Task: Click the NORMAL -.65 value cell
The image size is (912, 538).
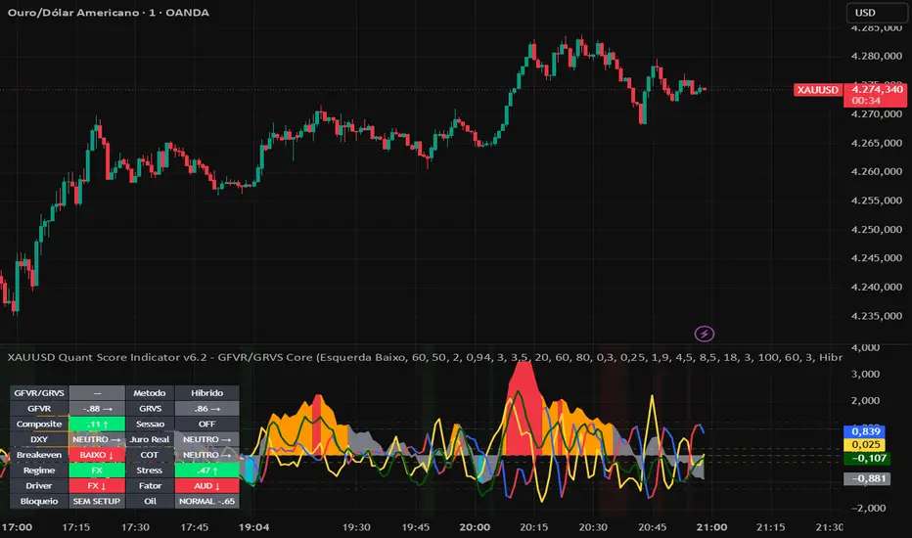Action: pyautogui.click(x=206, y=502)
